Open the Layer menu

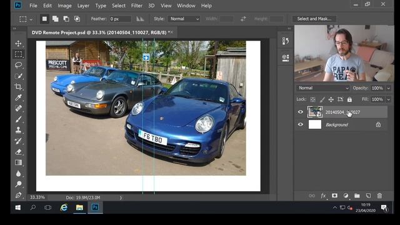83,6
